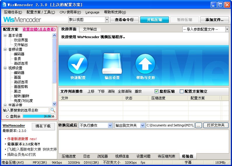This screenshot has height=166, width=232.
Task: Open 输出设置 drive icon
Action: point(112,64)
